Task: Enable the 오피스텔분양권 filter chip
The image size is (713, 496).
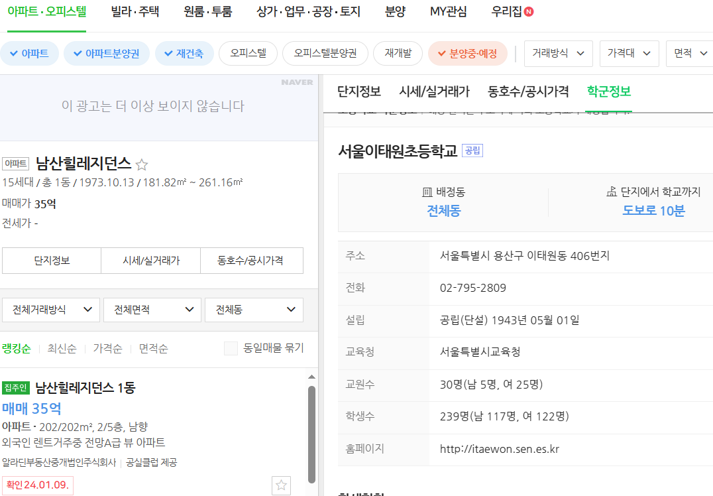Action: click(325, 53)
